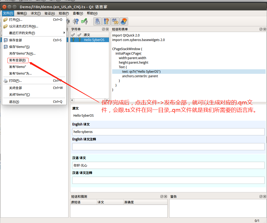Viewport: 267px width, 223px height.
Task: Close the Phrases and Forms (短语和表单) panel
Action: click(264, 29)
